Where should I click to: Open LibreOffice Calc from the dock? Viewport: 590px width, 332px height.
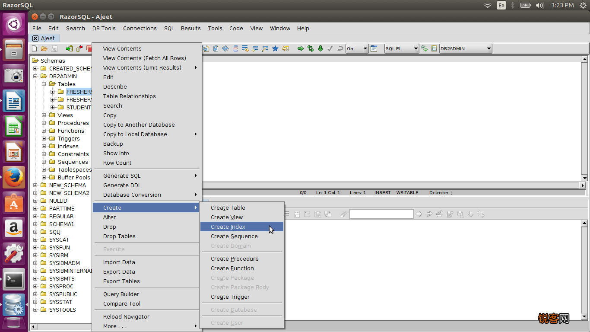[x=14, y=126]
